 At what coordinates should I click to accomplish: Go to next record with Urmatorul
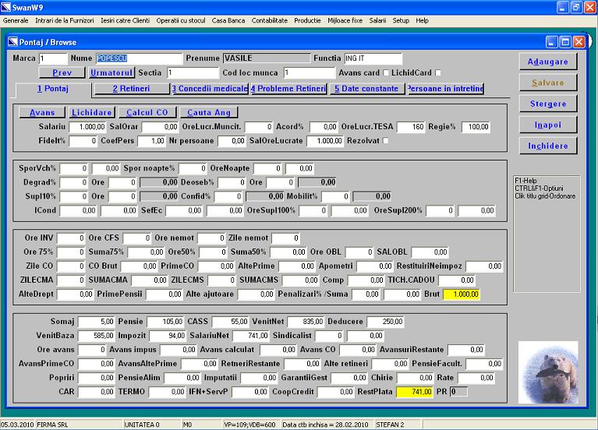[111, 72]
